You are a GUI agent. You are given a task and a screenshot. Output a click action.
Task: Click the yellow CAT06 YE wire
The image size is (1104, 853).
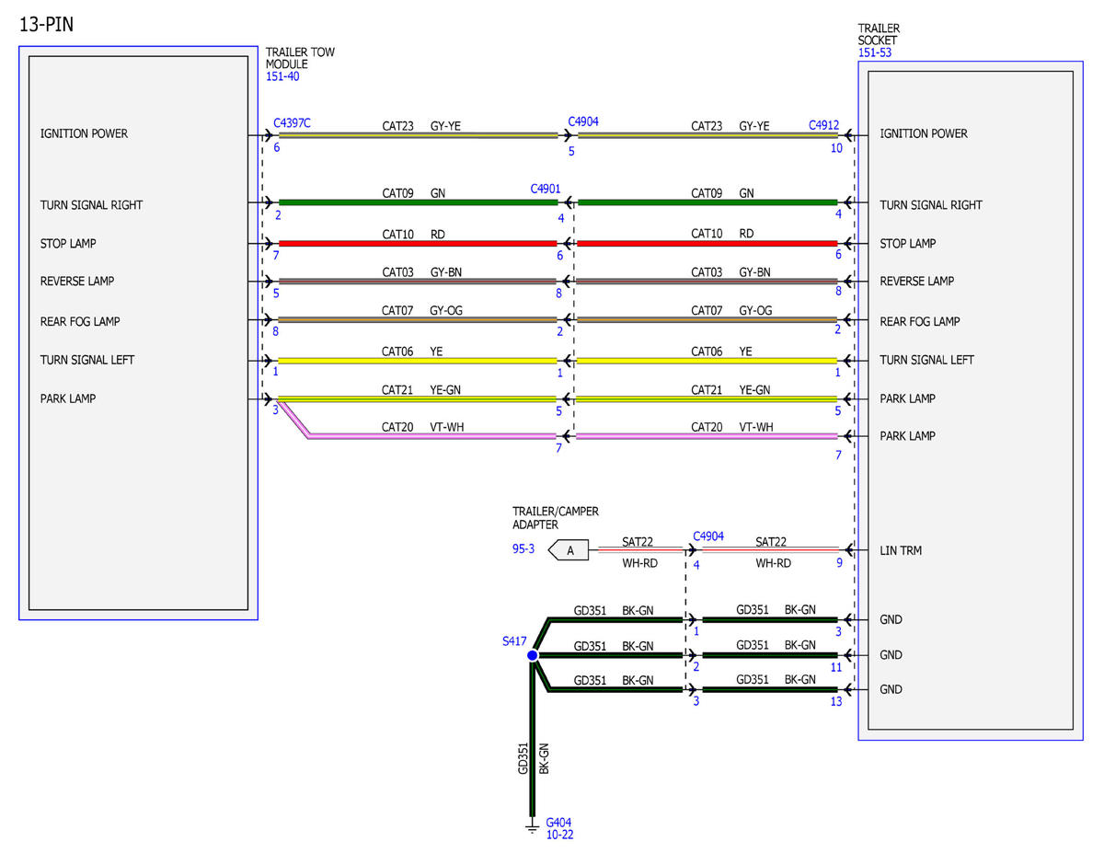pos(419,361)
